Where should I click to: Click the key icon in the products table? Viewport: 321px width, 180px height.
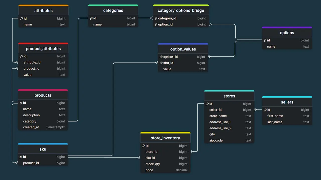[x=21, y=103]
